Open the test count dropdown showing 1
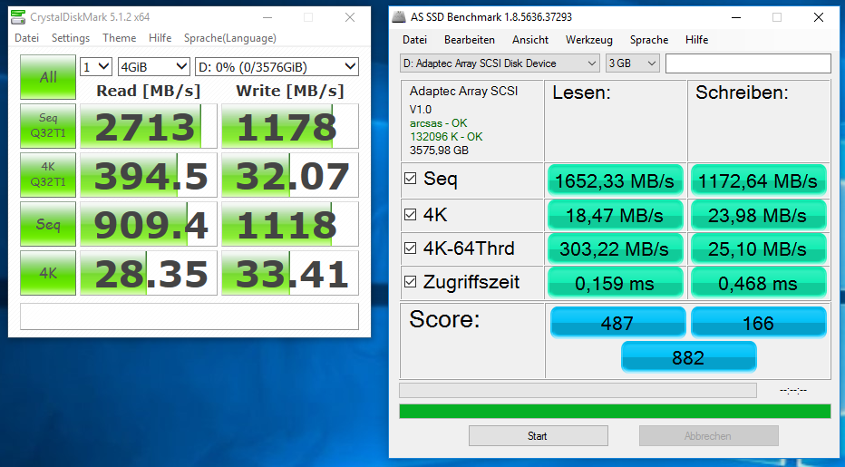The height and width of the screenshot is (467, 845). click(96, 67)
